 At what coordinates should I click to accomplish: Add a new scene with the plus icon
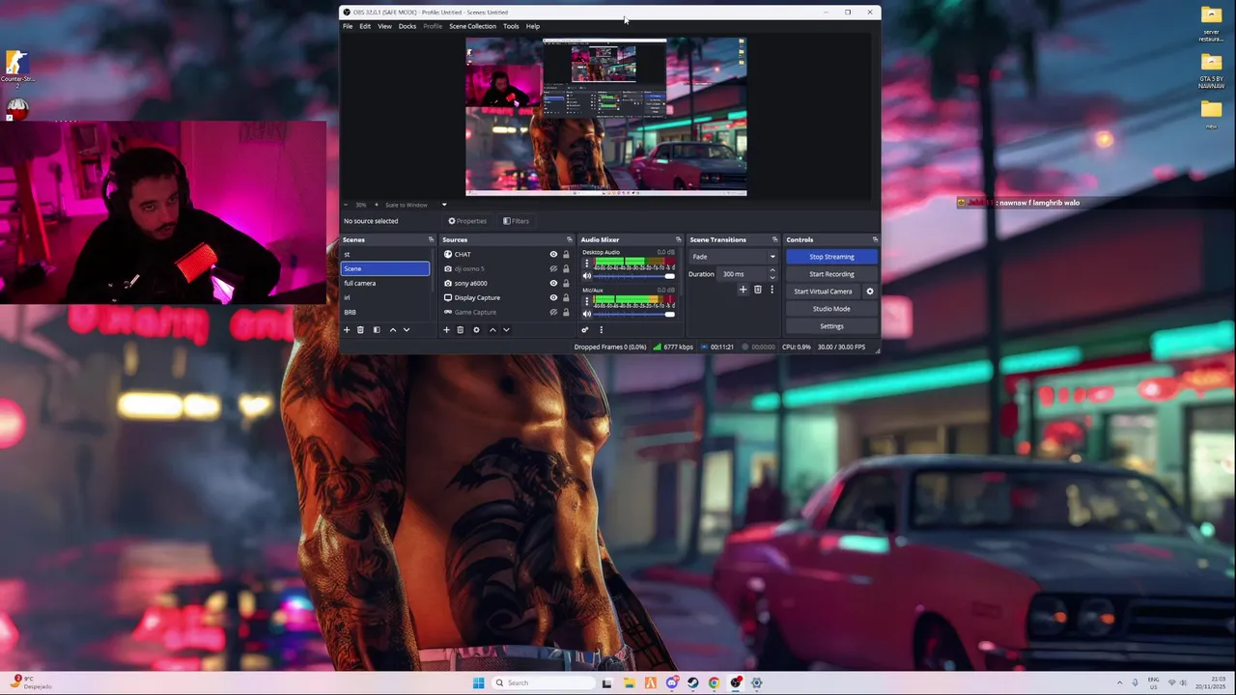347,330
